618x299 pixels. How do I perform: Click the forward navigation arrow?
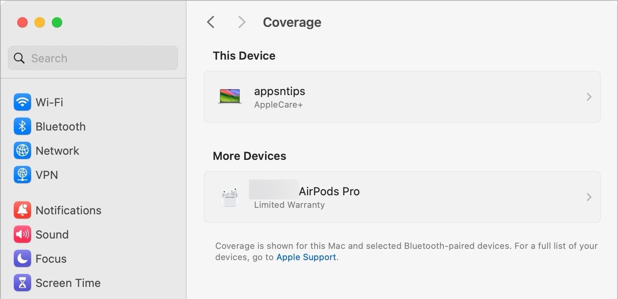click(x=241, y=22)
